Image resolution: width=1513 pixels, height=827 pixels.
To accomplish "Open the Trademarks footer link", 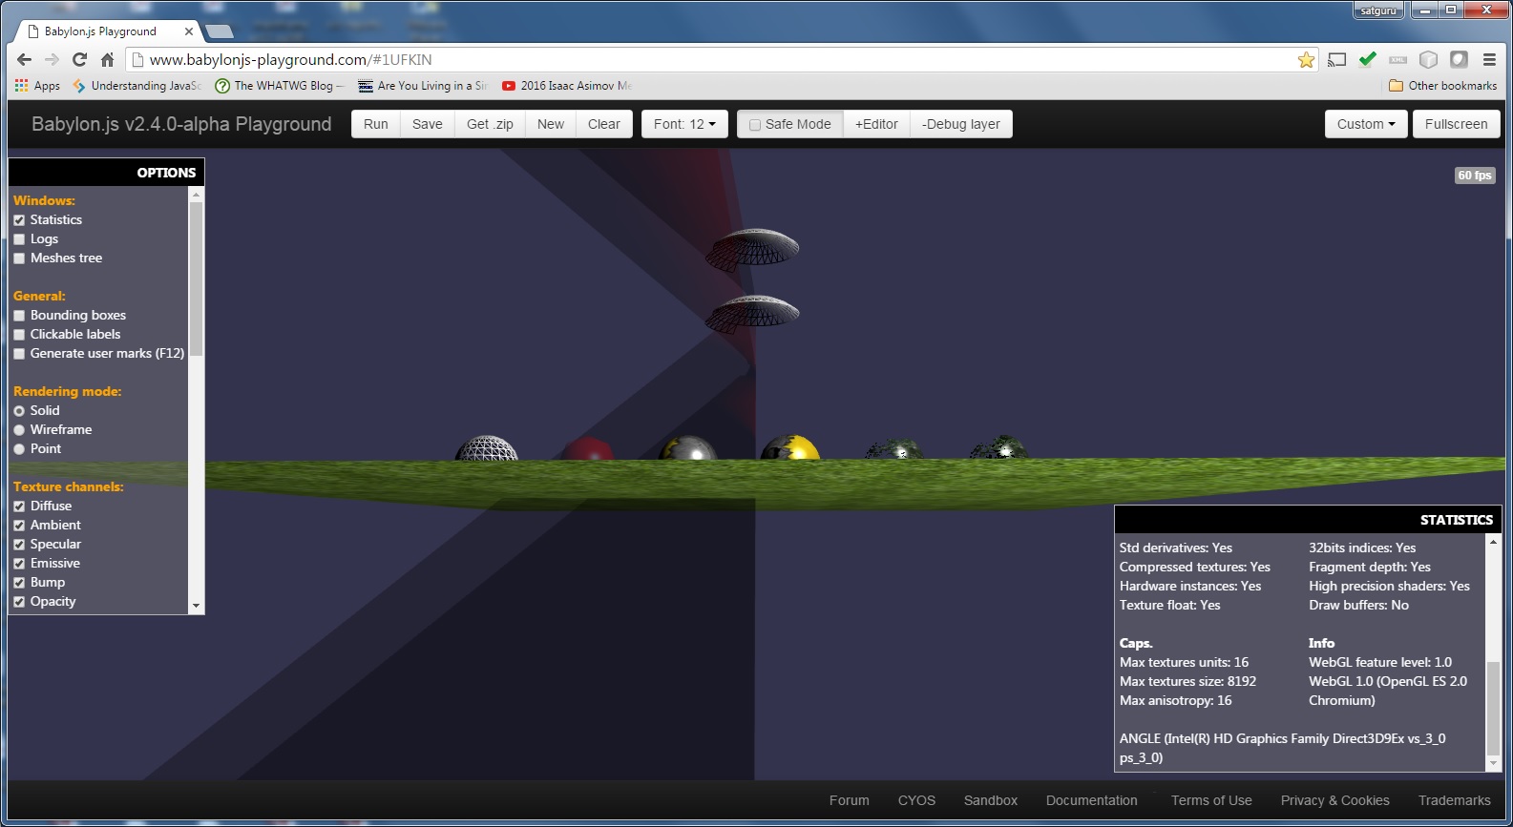I will coord(1455,800).
